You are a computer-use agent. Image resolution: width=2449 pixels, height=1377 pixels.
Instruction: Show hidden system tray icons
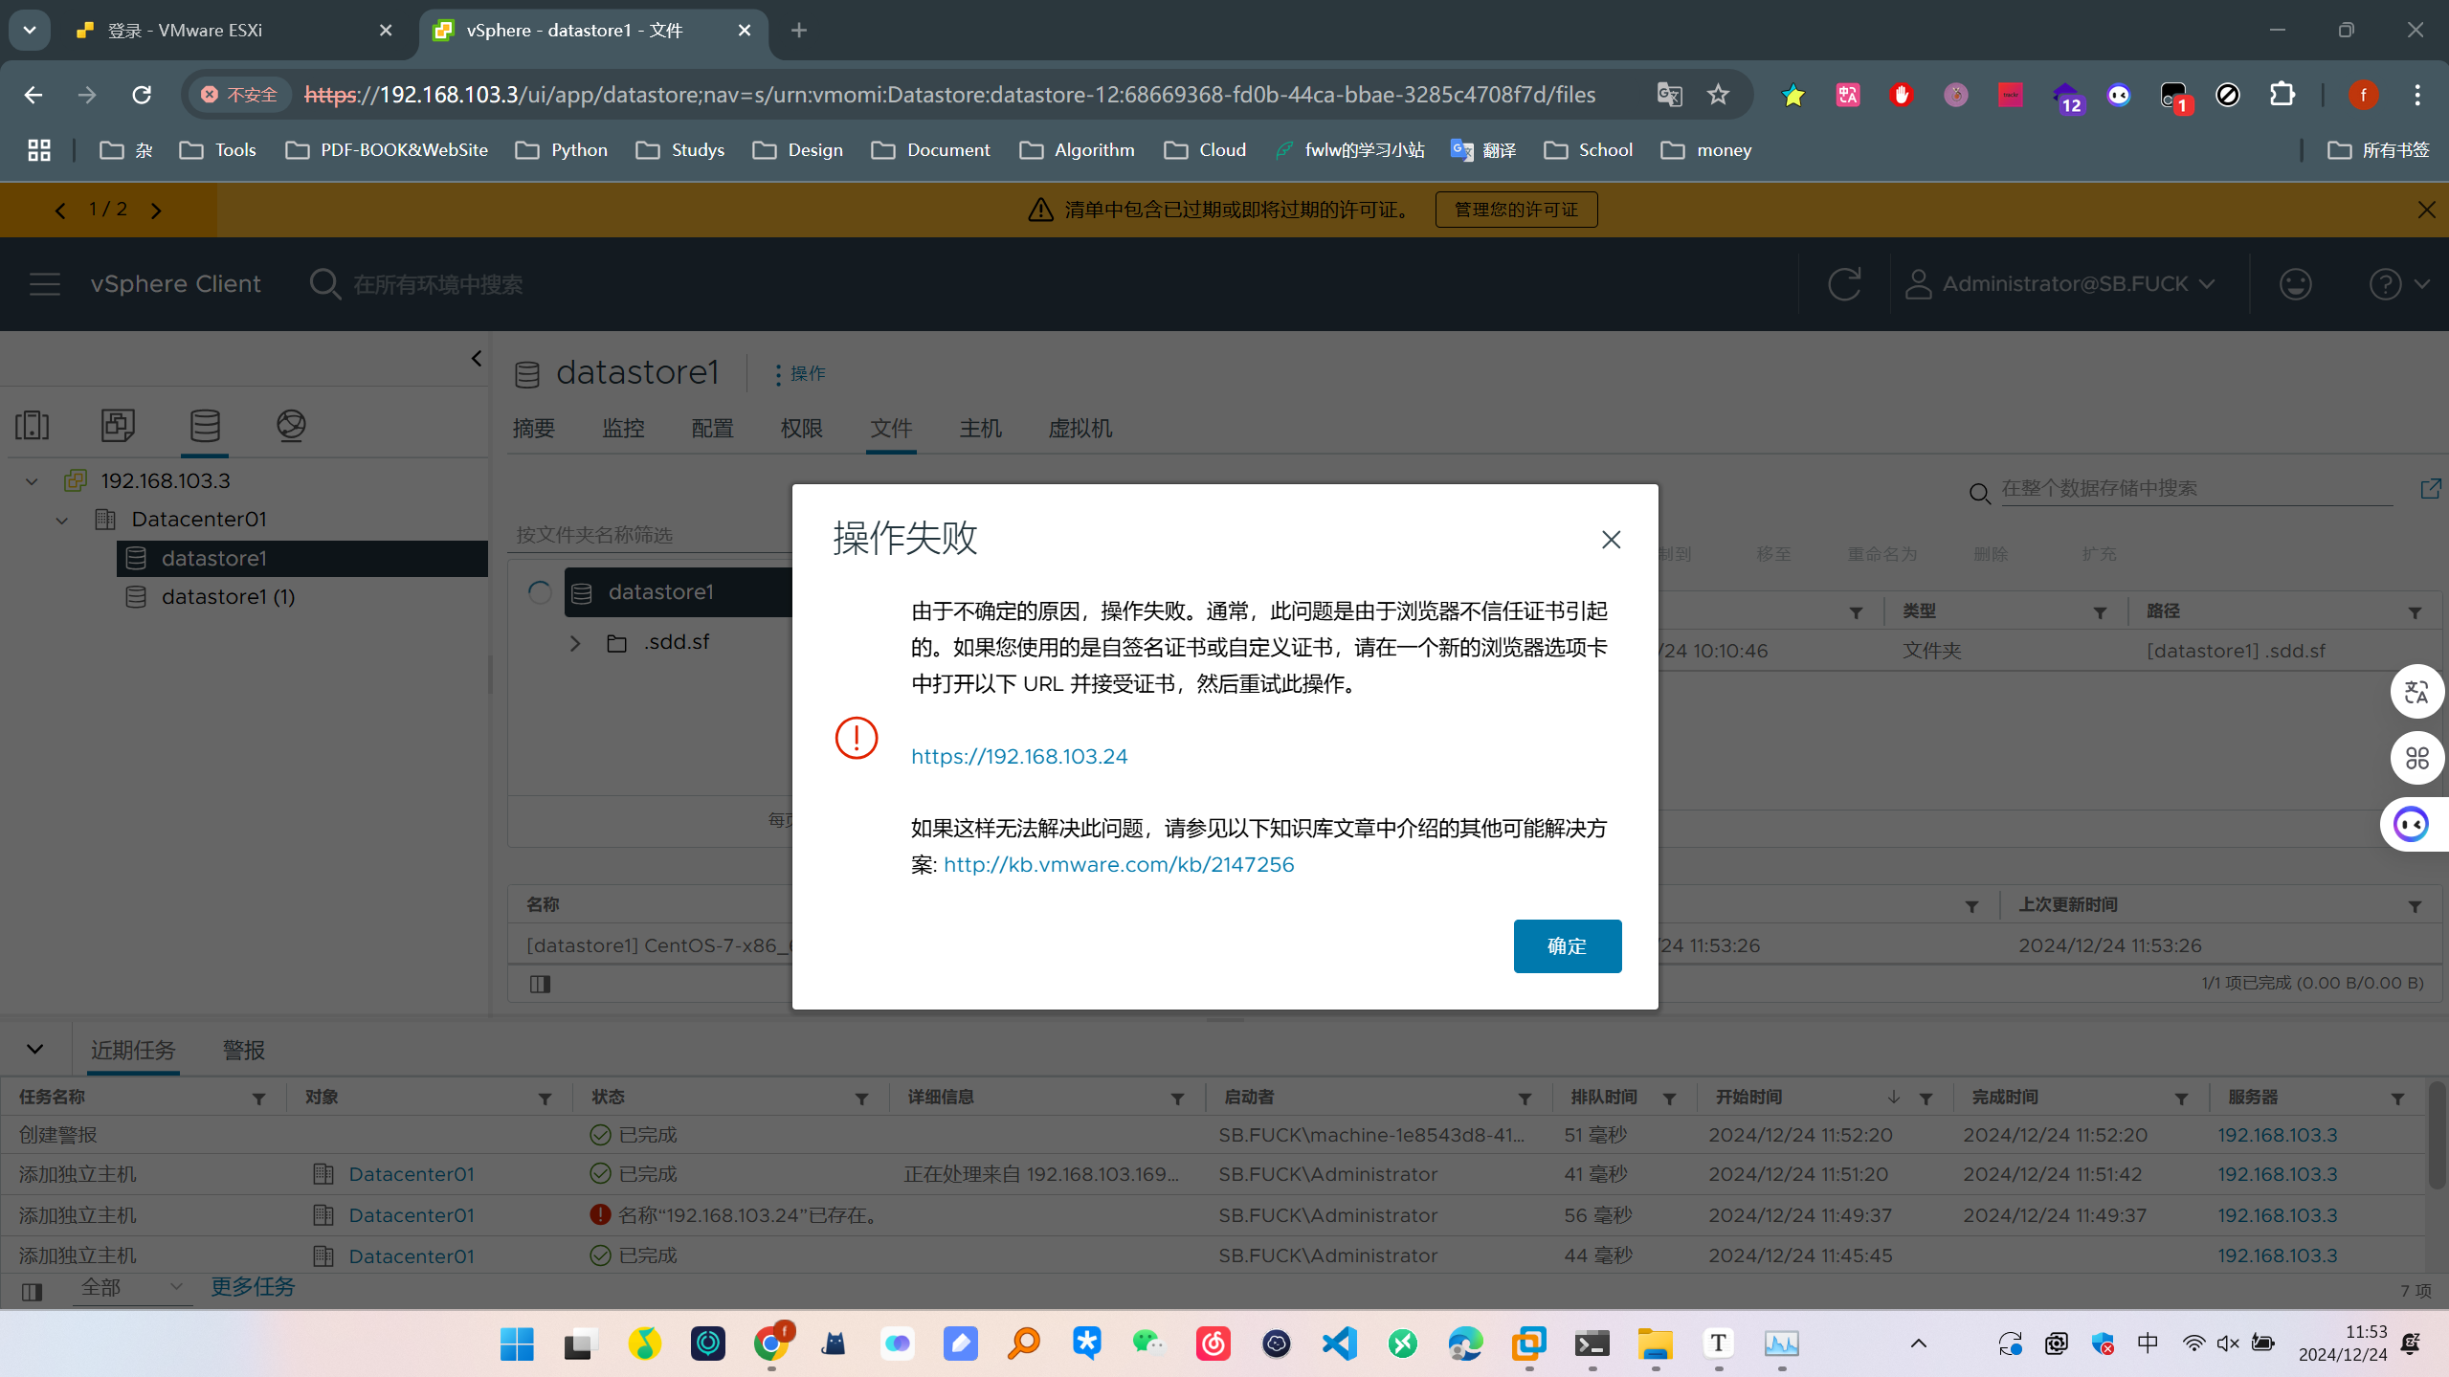tap(1919, 1344)
